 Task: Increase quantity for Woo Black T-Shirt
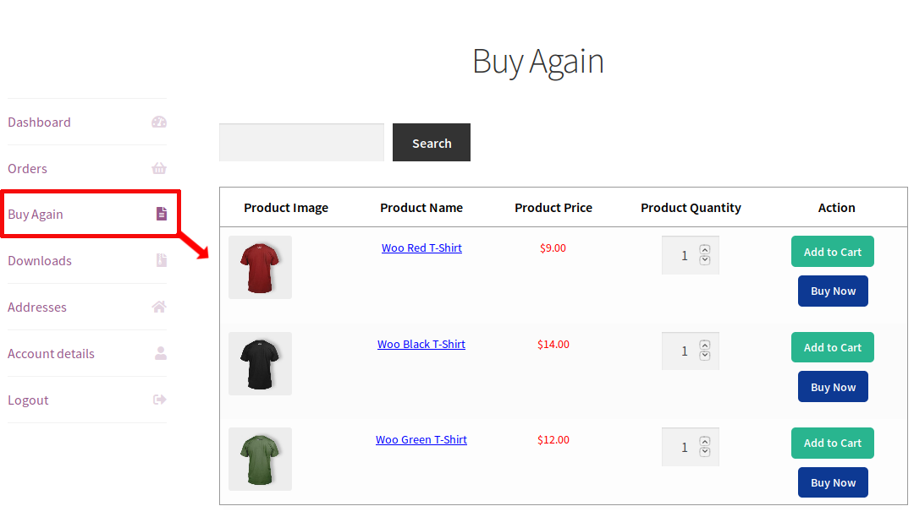pos(703,345)
